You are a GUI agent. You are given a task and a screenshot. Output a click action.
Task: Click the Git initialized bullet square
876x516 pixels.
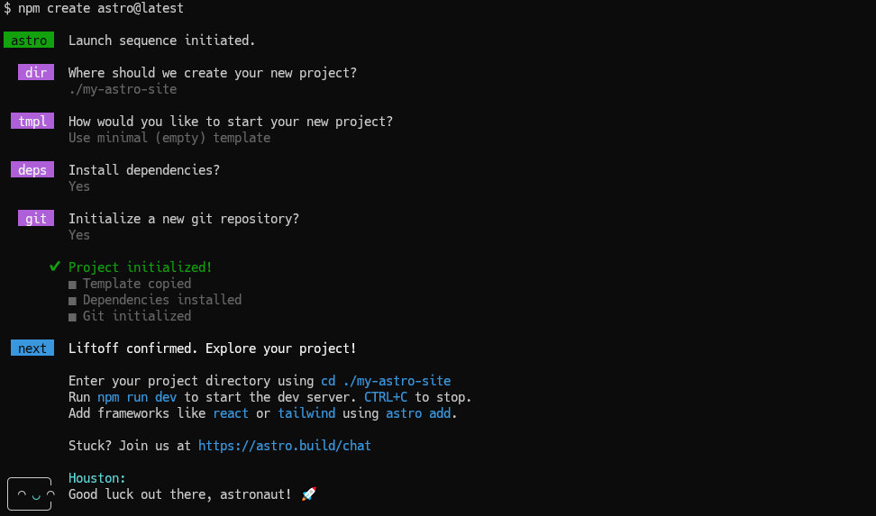72,317
